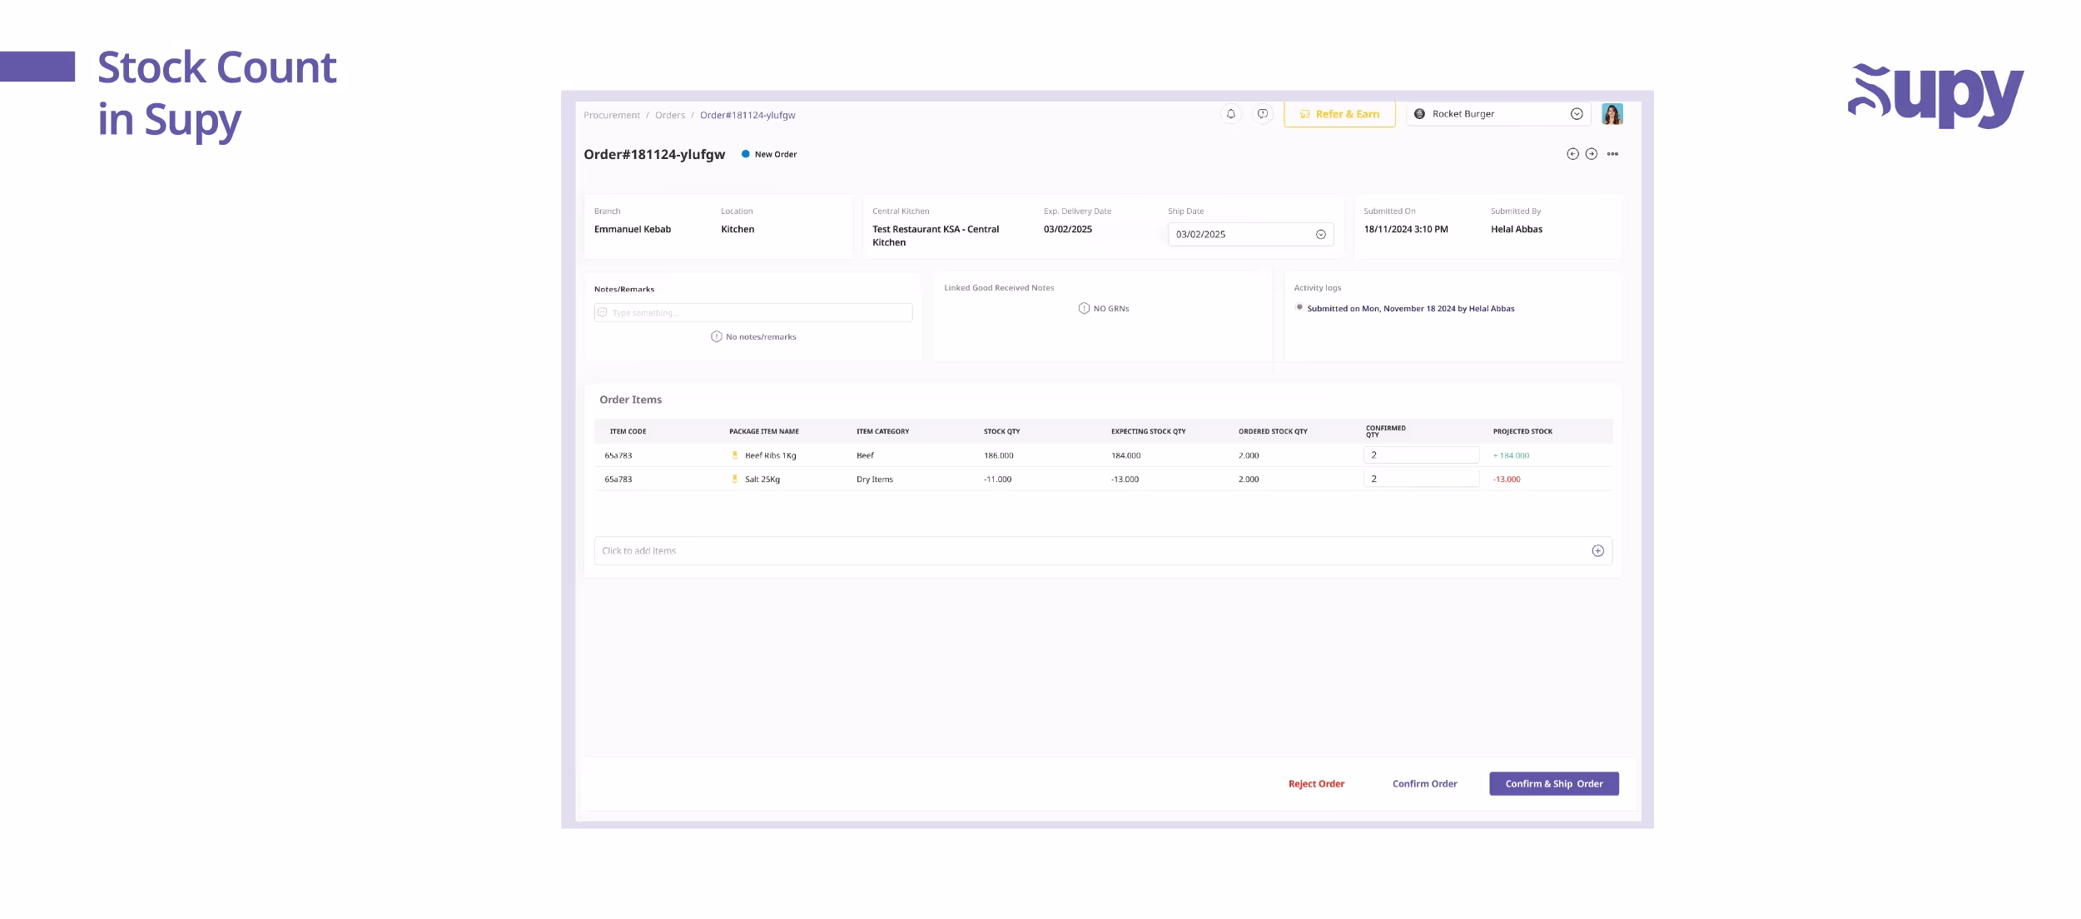Open the Ship Date calendar picker
Image resolution: width=2081 pixels, height=919 pixels.
1320,234
